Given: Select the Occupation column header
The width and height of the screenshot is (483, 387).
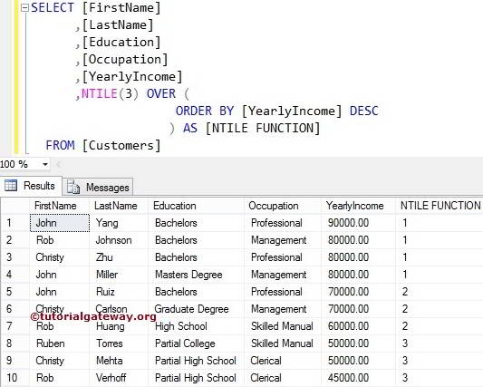Looking at the screenshot, I should click(x=283, y=206).
